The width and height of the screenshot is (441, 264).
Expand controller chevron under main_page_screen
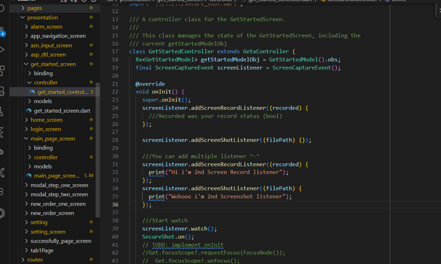30,157
